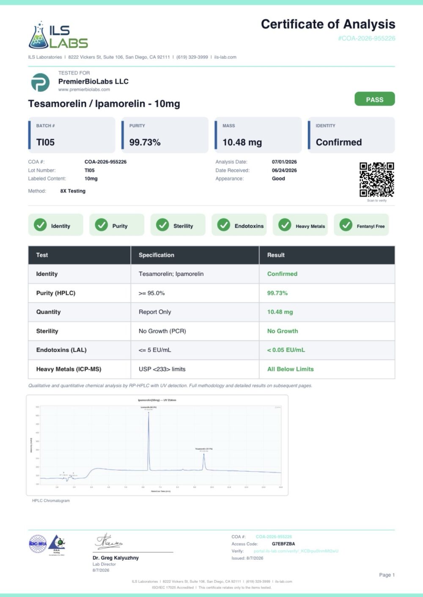Open the www.premierbiolabs.com website link
Viewport: 423px width, 597px height.
click(x=84, y=90)
